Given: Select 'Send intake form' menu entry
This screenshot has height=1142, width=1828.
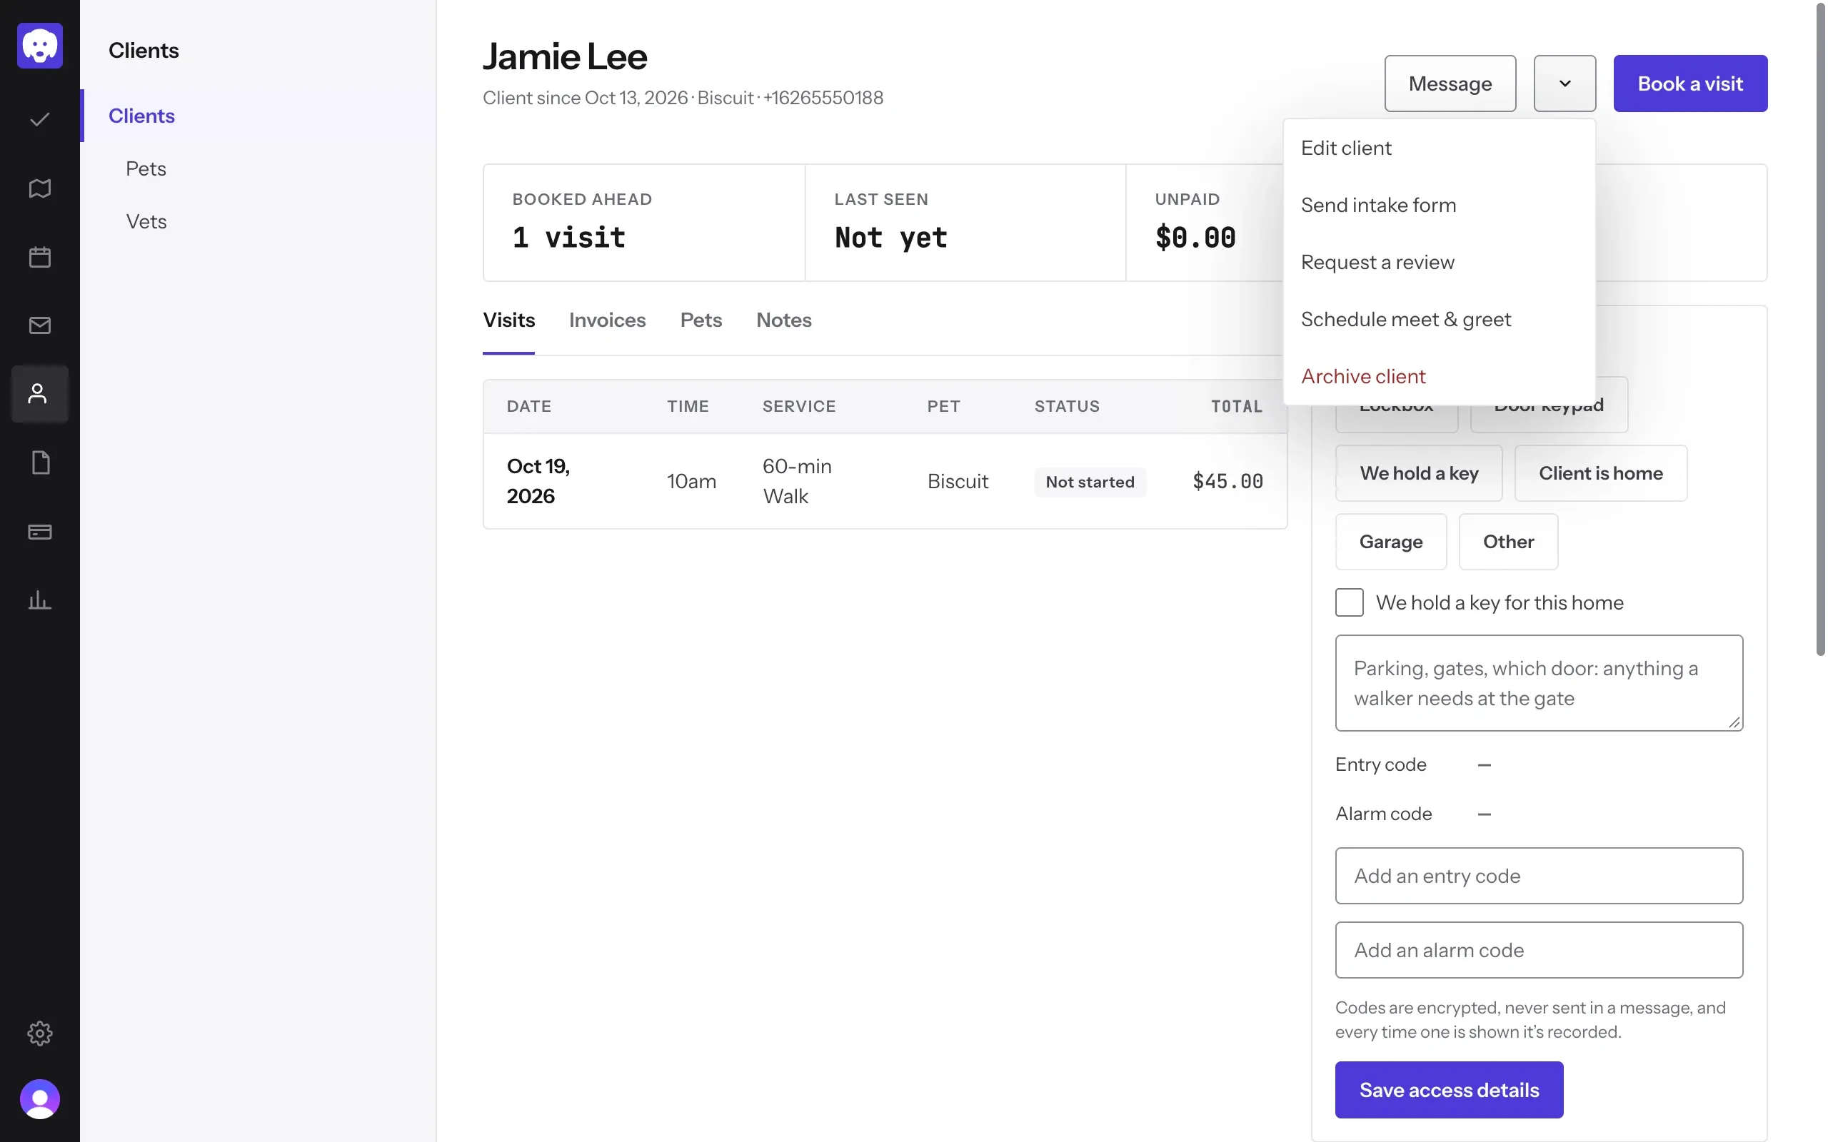Looking at the screenshot, I should pos(1439,206).
